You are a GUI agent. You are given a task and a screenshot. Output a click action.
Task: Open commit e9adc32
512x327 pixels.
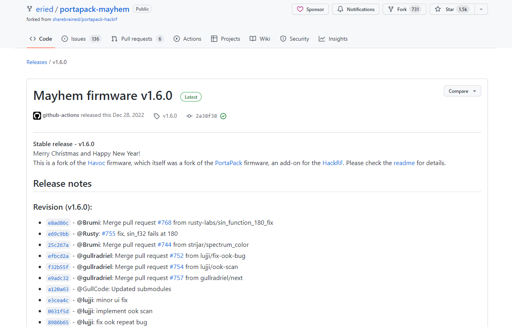click(58, 278)
